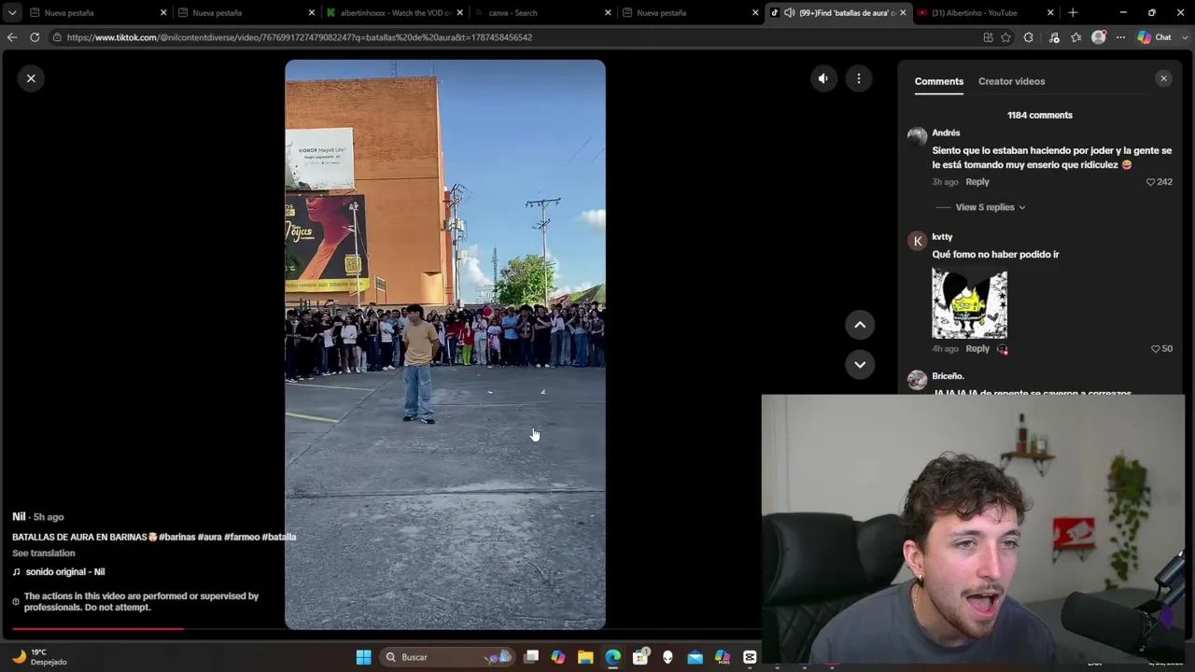This screenshot has height=672, width=1195.
Task: Open CapCut from the taskbar
Action: coord(749,657)
